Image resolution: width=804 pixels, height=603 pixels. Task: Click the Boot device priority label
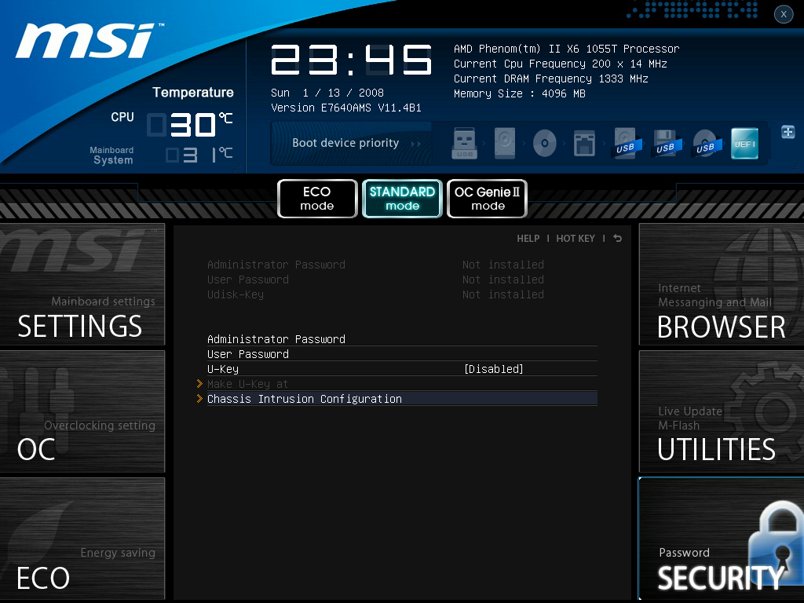pos(345,143)
